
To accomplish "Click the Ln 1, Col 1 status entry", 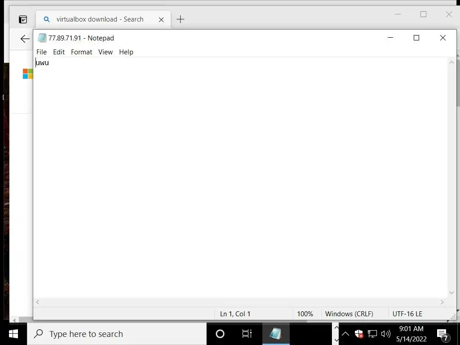I will click(x=235, y=314).
